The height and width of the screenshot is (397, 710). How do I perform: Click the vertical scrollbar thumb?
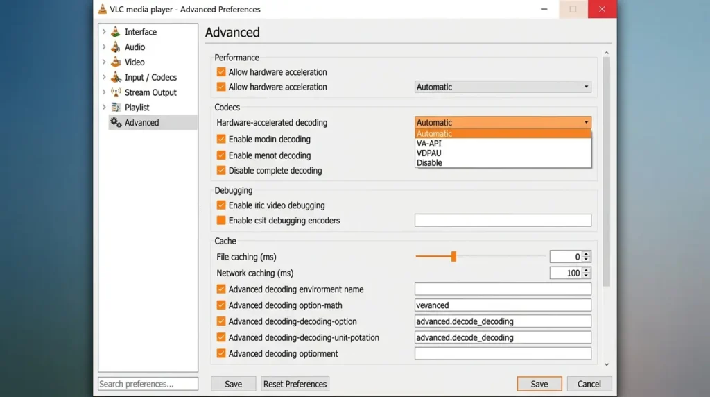point(606,171)
